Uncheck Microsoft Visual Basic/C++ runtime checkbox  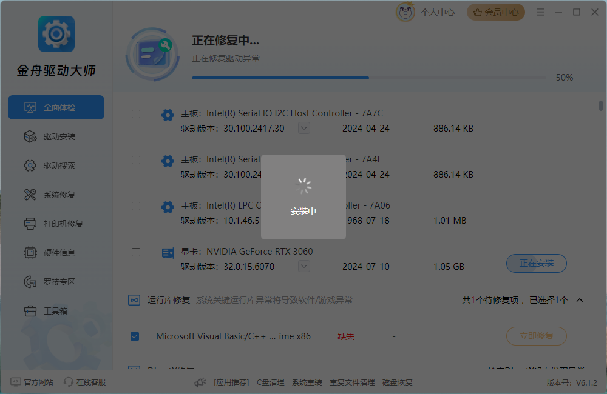coord(135,336)
